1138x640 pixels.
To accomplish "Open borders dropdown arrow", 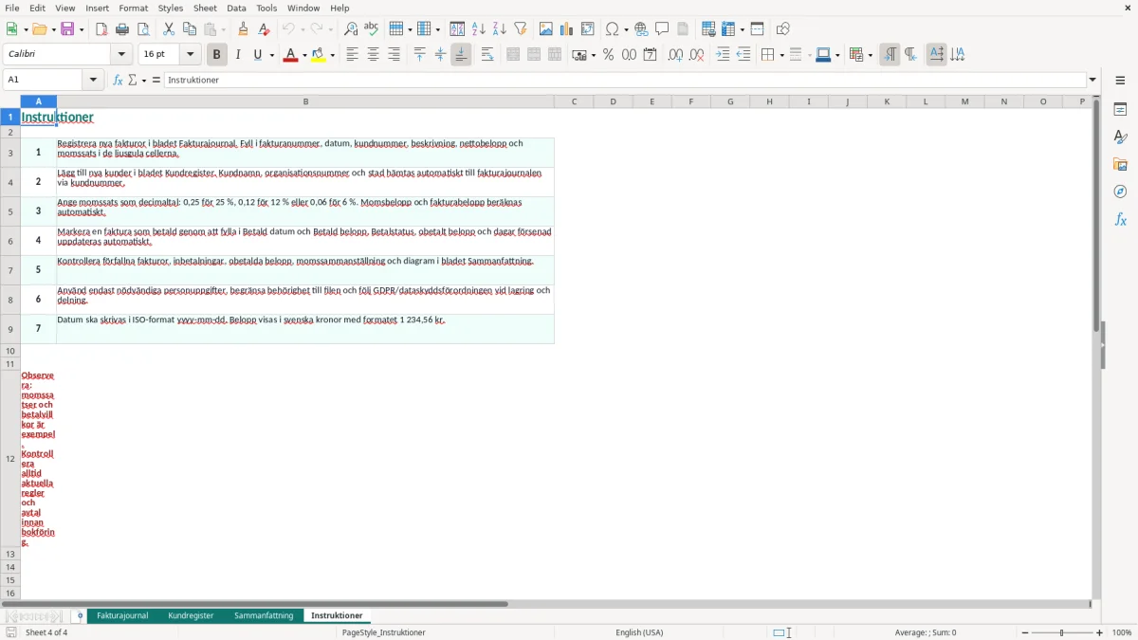I will [780, 55].
